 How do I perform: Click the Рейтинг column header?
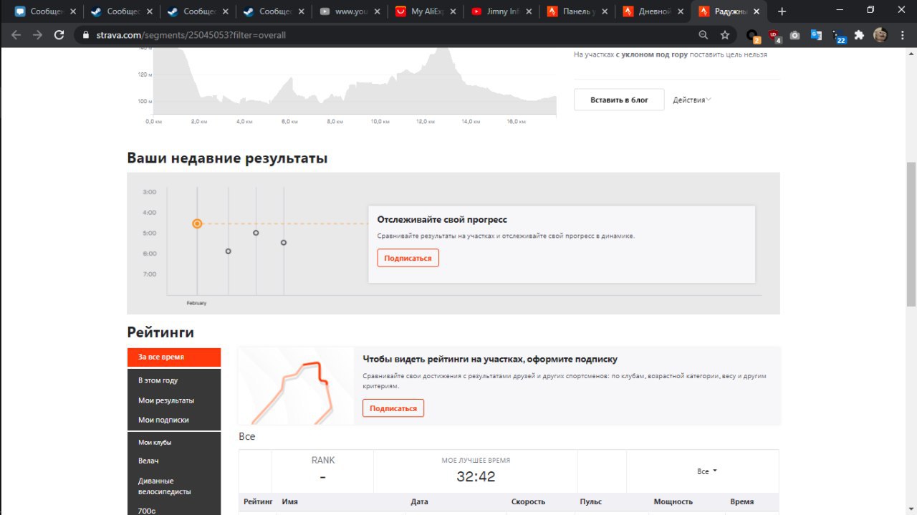[x=258, y=502]
